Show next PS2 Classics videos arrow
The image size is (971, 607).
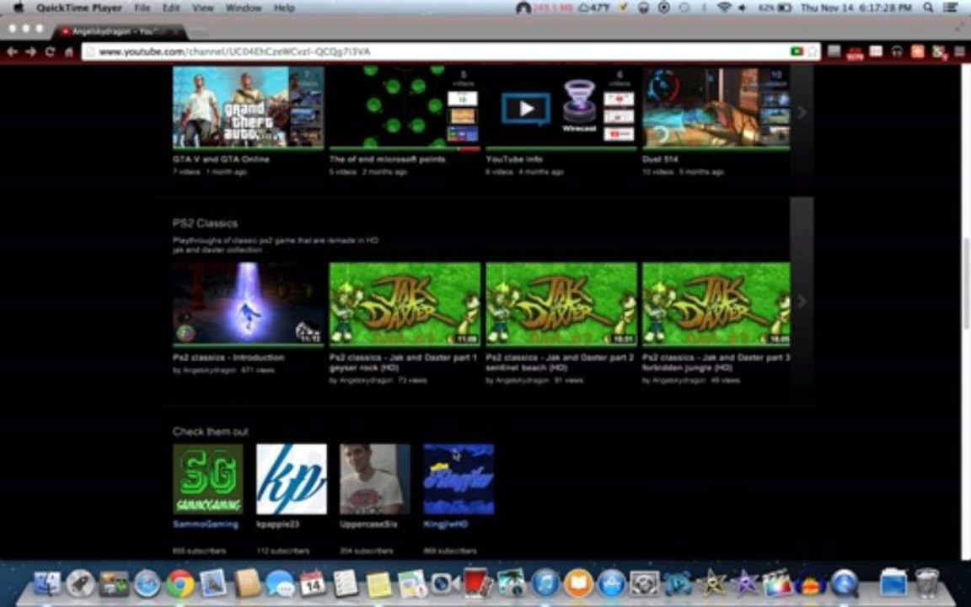coord(802,301)
